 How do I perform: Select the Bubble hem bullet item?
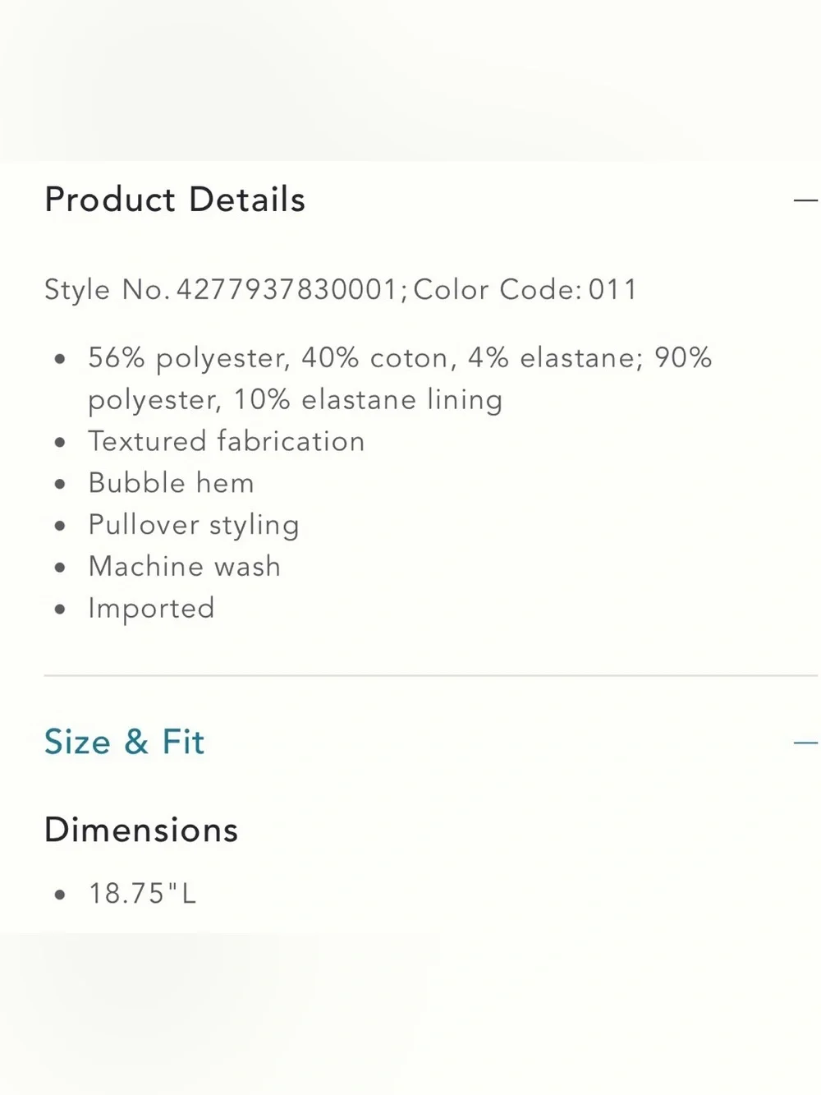tap(171, 483)
